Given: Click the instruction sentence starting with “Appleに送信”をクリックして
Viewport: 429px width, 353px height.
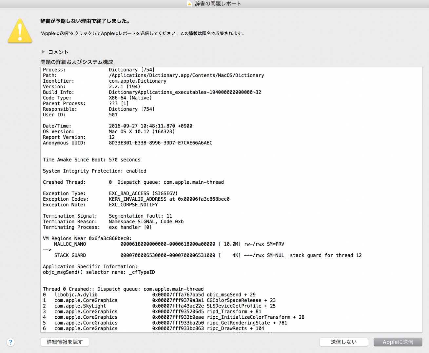Looking at the screenshot, I should [143, 33].
